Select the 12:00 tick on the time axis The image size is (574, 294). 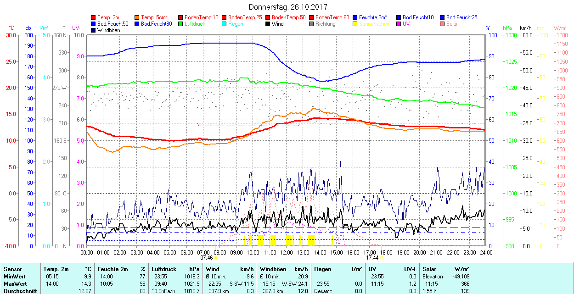point(287,252)
